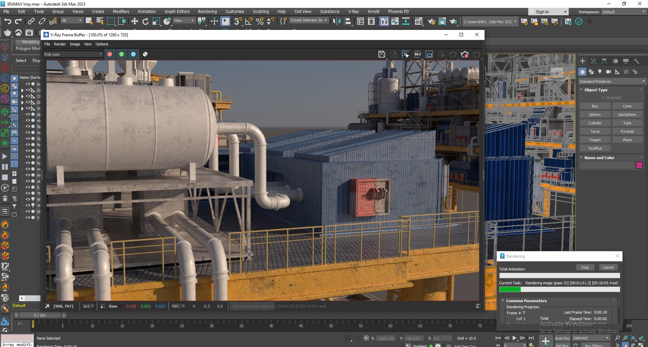This screenshot has width=648, height=347.
Task: Toggle the AutoGrid checkbox
Action: point(603,98)
